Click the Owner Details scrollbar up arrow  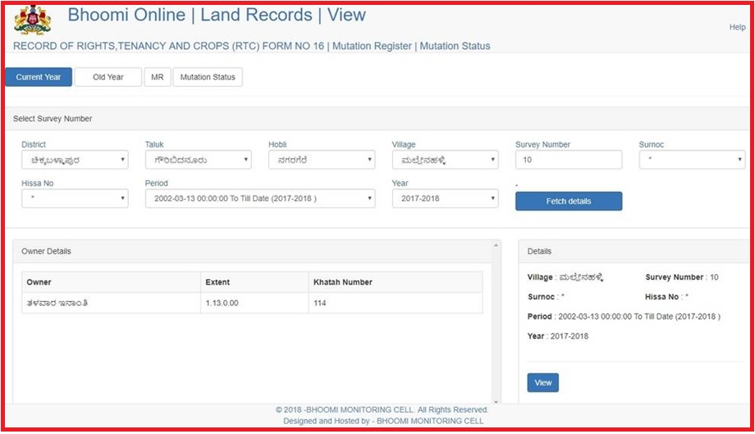(x=496, y=245)
